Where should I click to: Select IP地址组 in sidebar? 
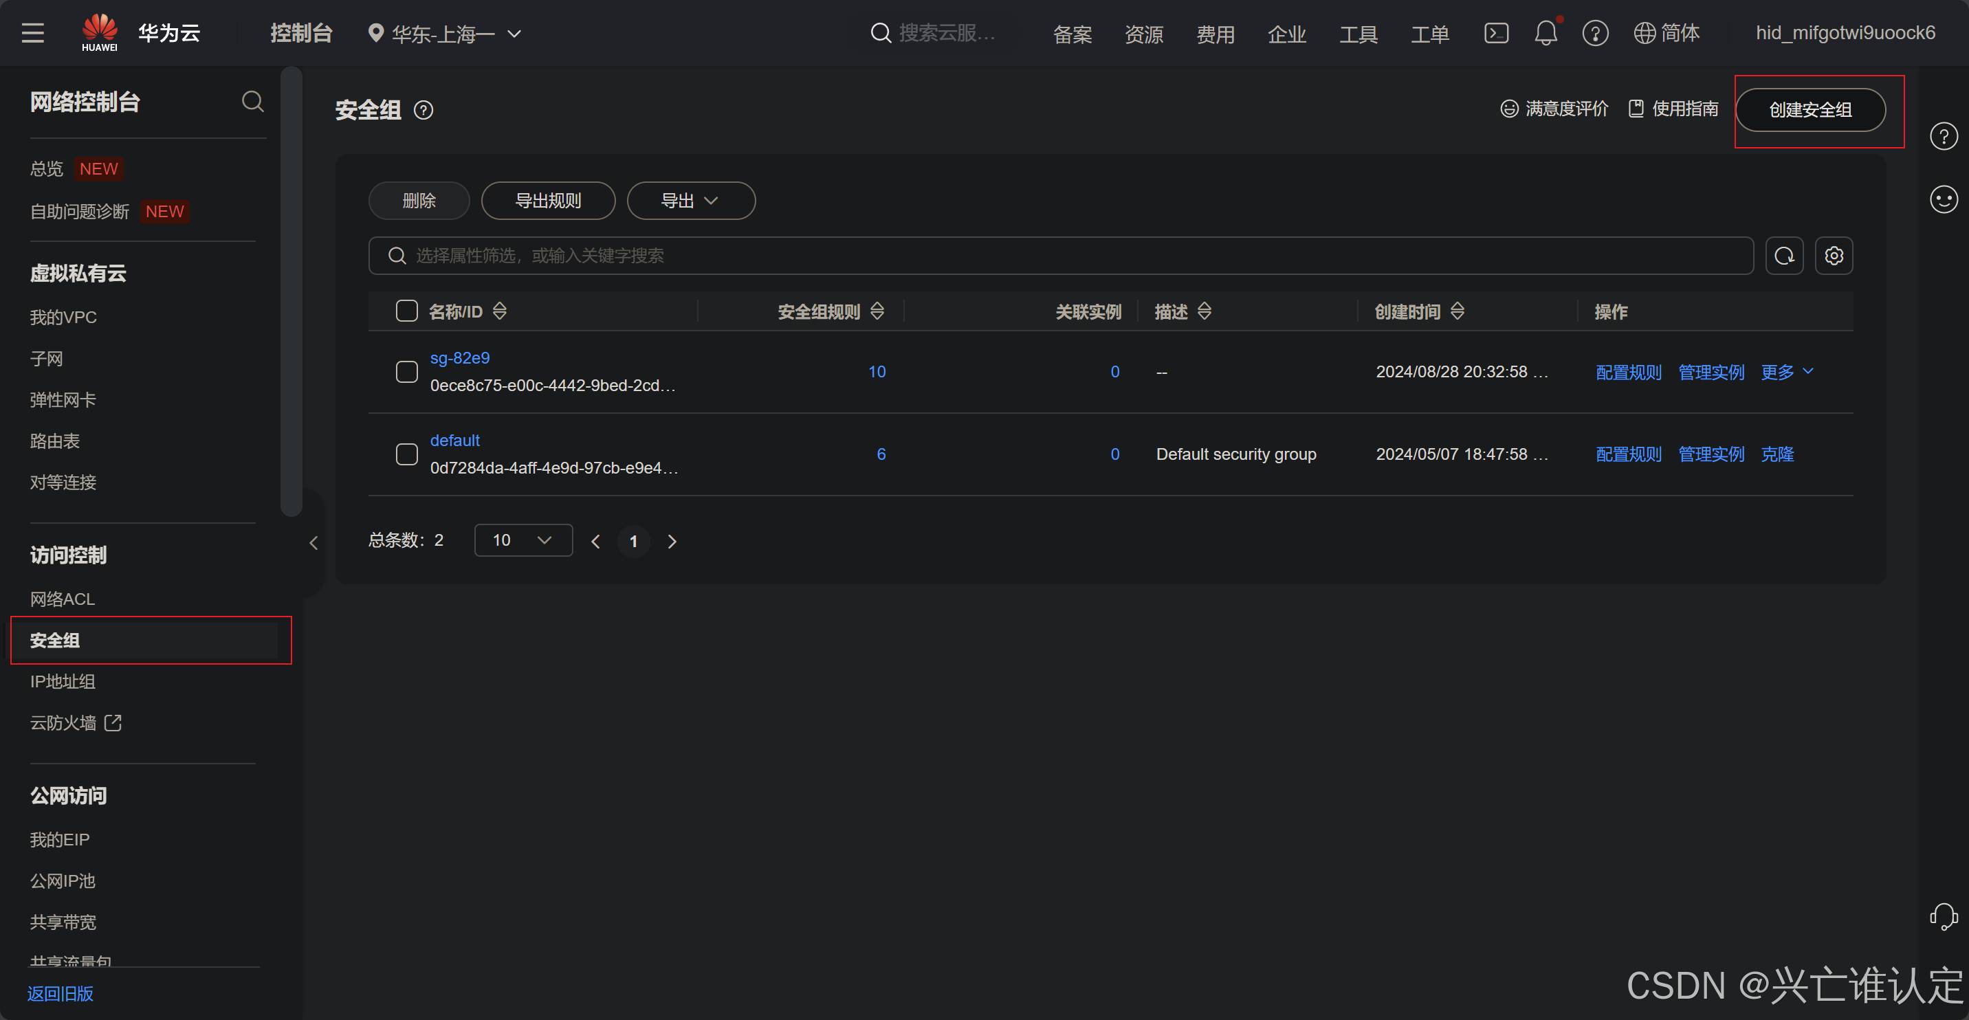[x=63, y=682]
